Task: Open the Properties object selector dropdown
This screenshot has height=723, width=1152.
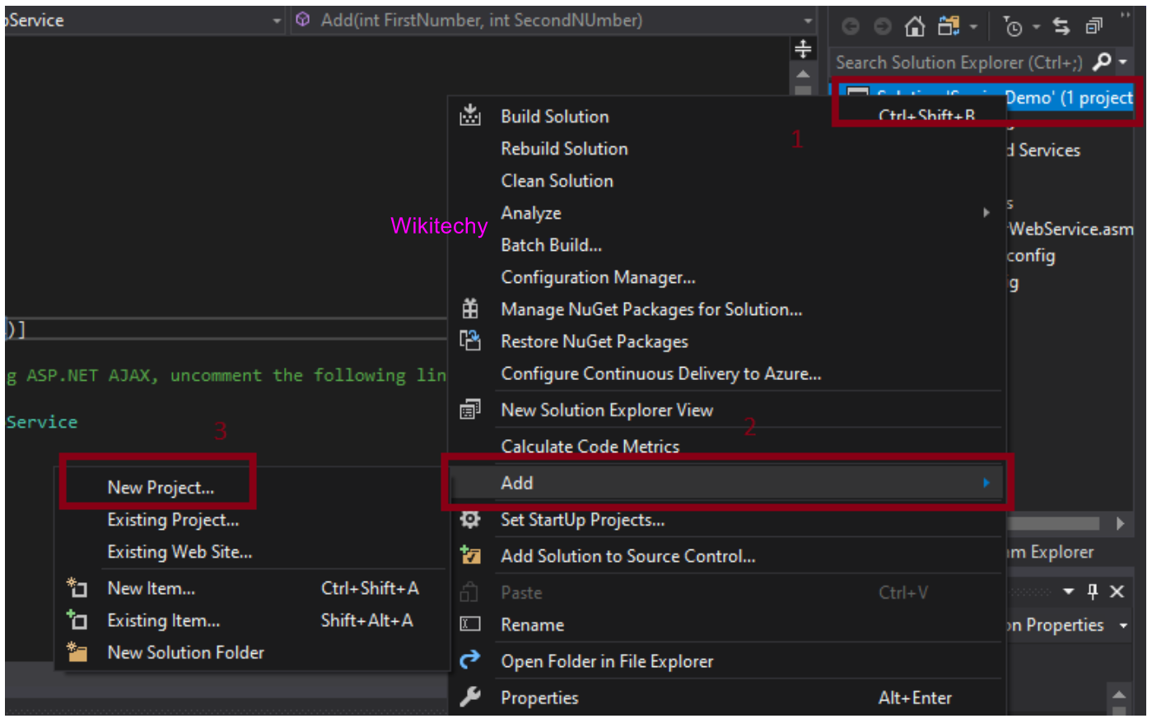Action: [x=1123, y=626]
